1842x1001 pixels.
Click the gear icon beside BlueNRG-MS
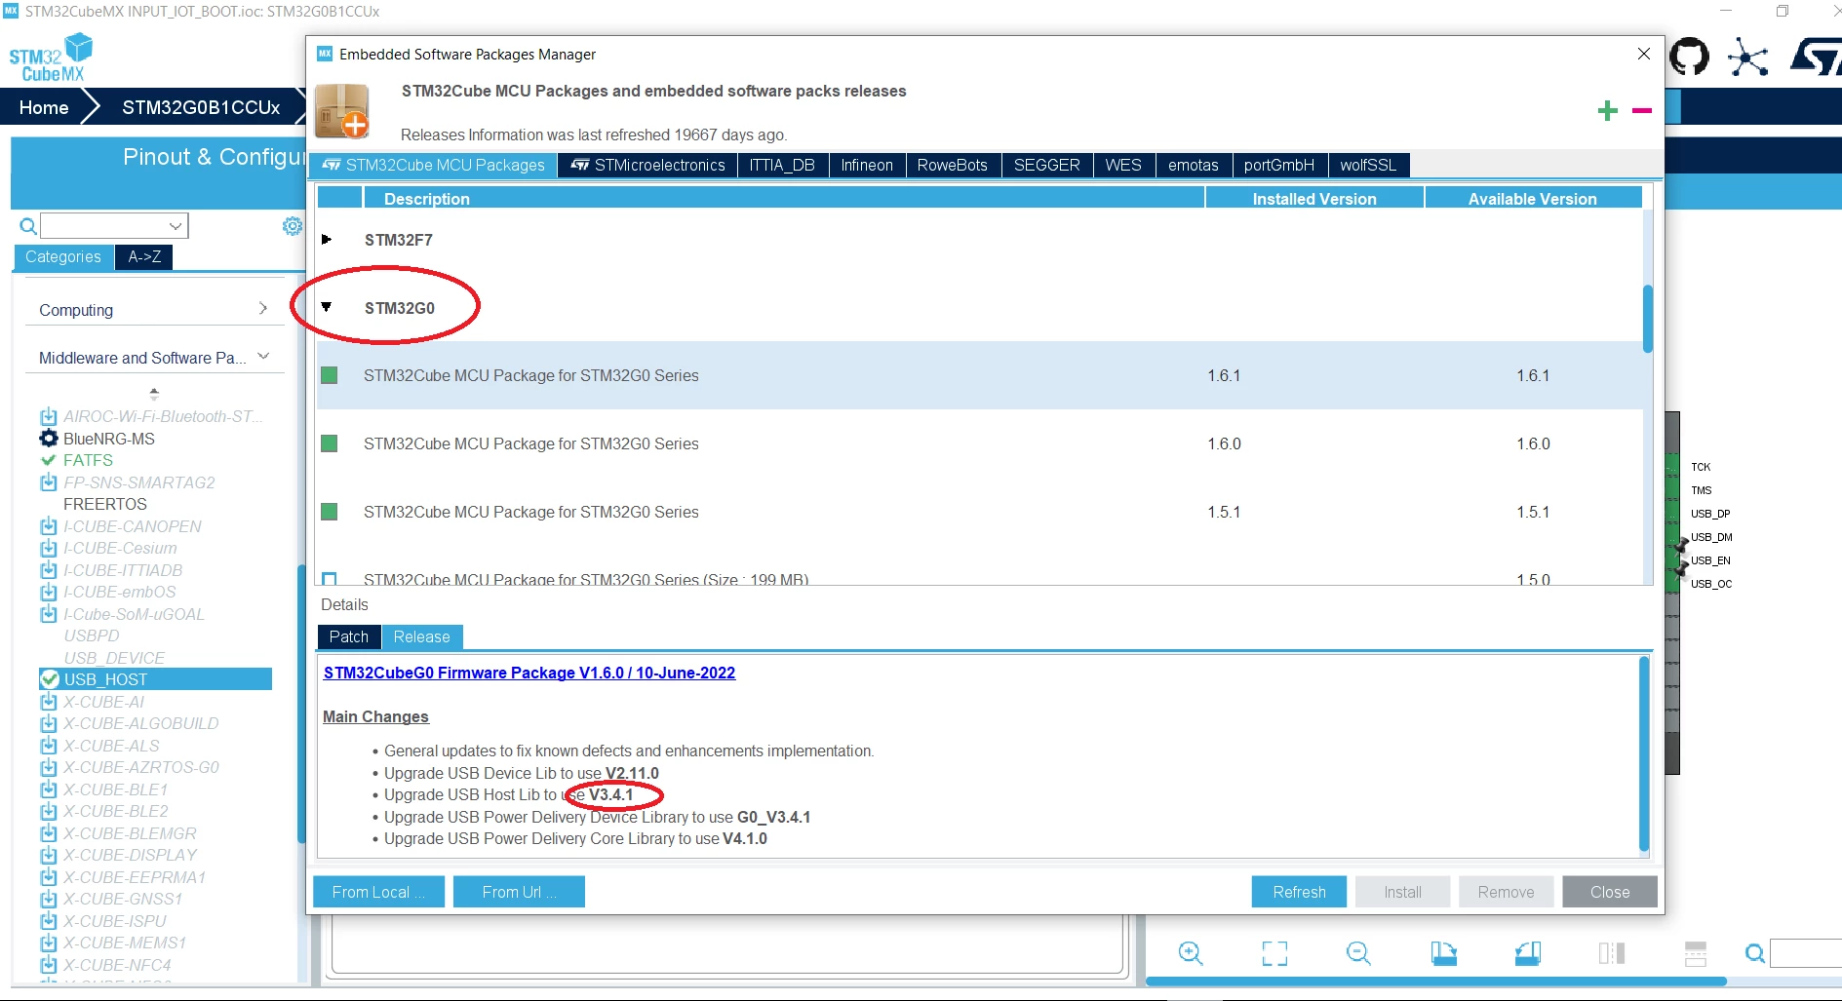coord(49,439)
